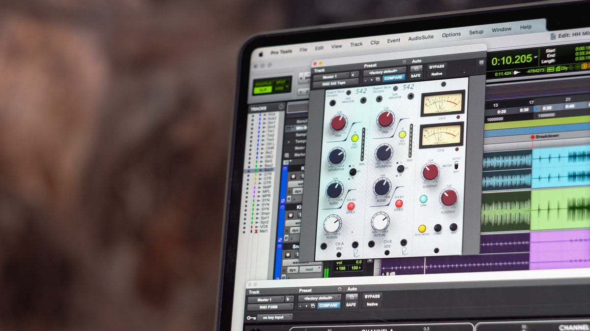Viewport: 590px width, 331px height.
Task: Open the RND P2MB plugin selector
Action: pyautogui.click(x=270, y=307)
